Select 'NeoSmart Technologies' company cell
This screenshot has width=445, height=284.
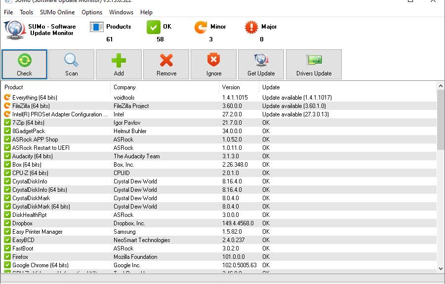point(142,240)
